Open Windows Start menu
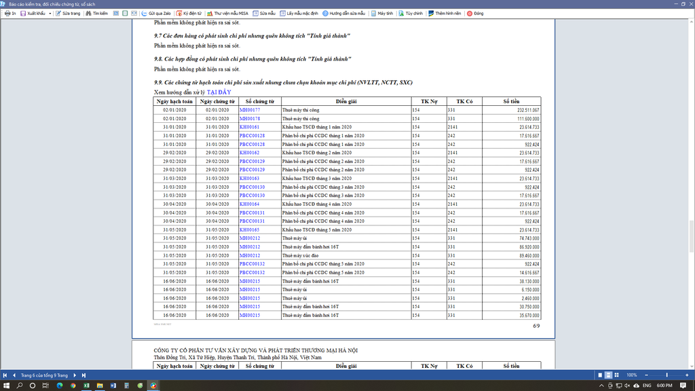The height and width of the screenshot is (391, 695). pyautogui.click(x=6, y=386)
